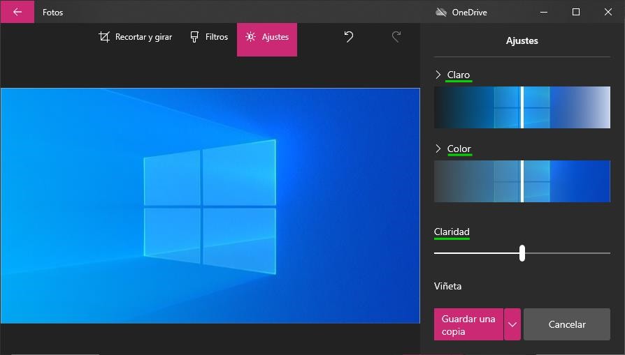Click the Claro light slider strip

tap(522, 107)
